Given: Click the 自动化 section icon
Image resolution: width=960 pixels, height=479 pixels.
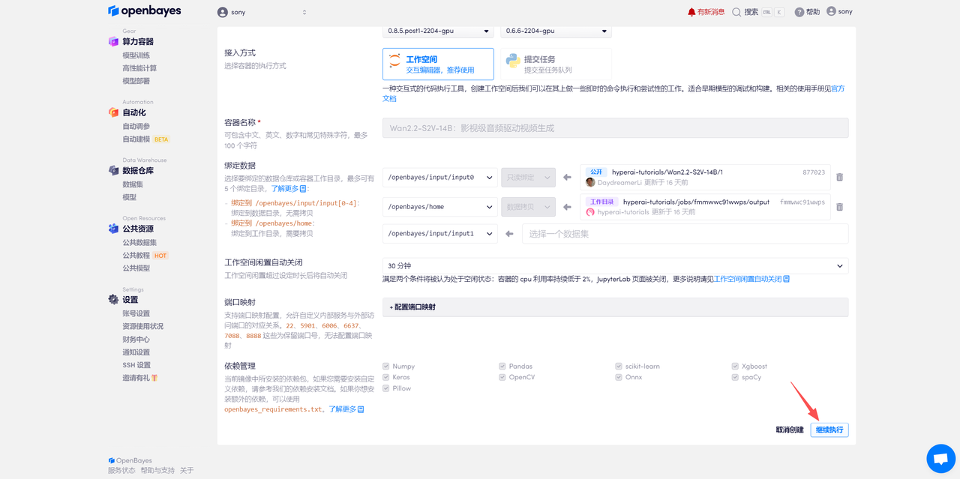Looking at the screenshot, I should coord(113,112).
